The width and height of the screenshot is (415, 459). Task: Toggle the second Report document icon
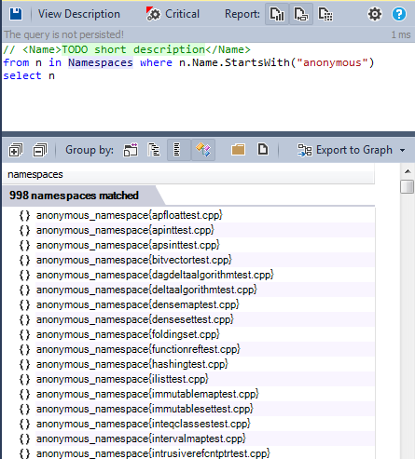(301, 14)
